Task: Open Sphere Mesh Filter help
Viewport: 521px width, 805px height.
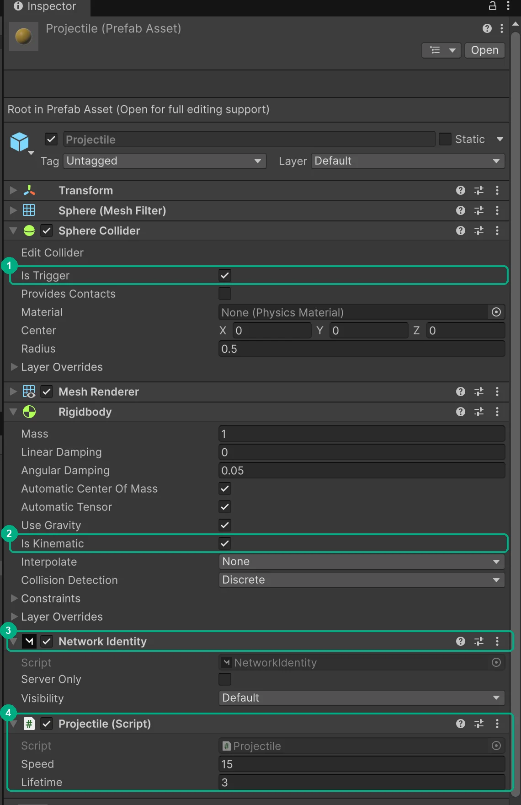Action: tap(461, 210)
